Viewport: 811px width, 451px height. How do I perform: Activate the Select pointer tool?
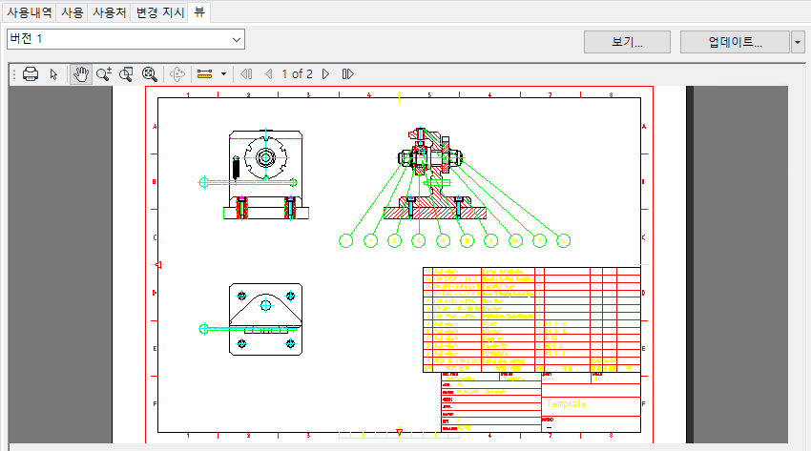[53, 74]
